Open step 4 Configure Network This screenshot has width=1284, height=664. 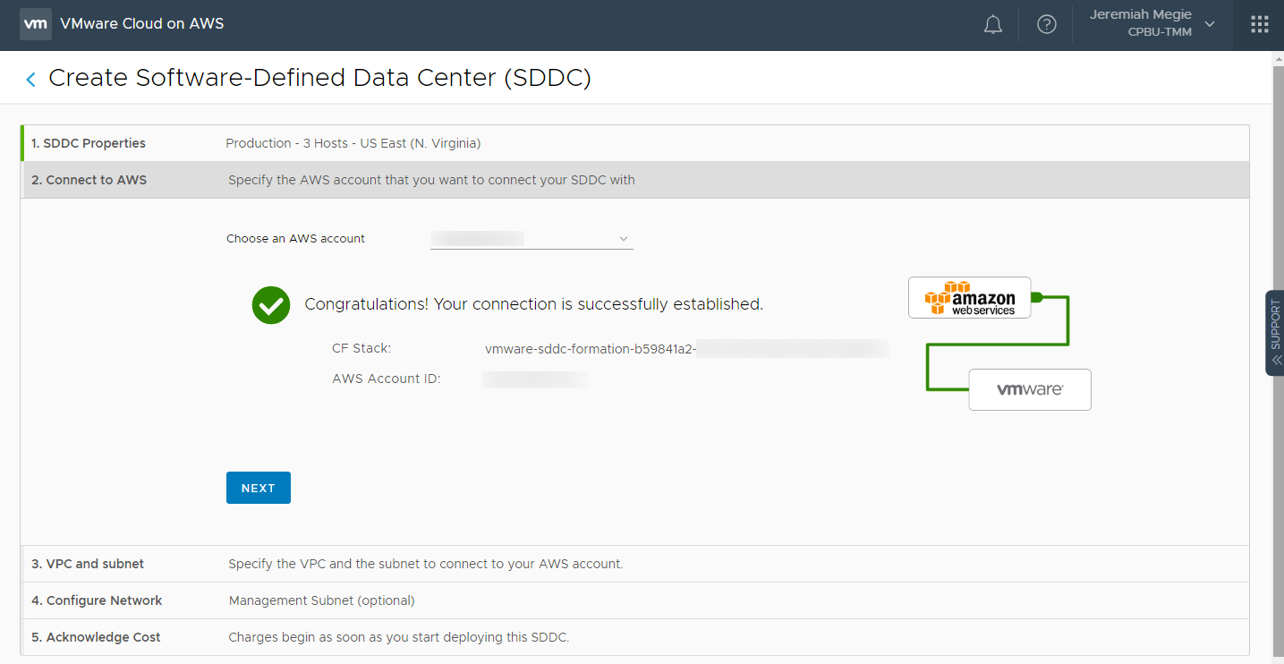[97, 600]
